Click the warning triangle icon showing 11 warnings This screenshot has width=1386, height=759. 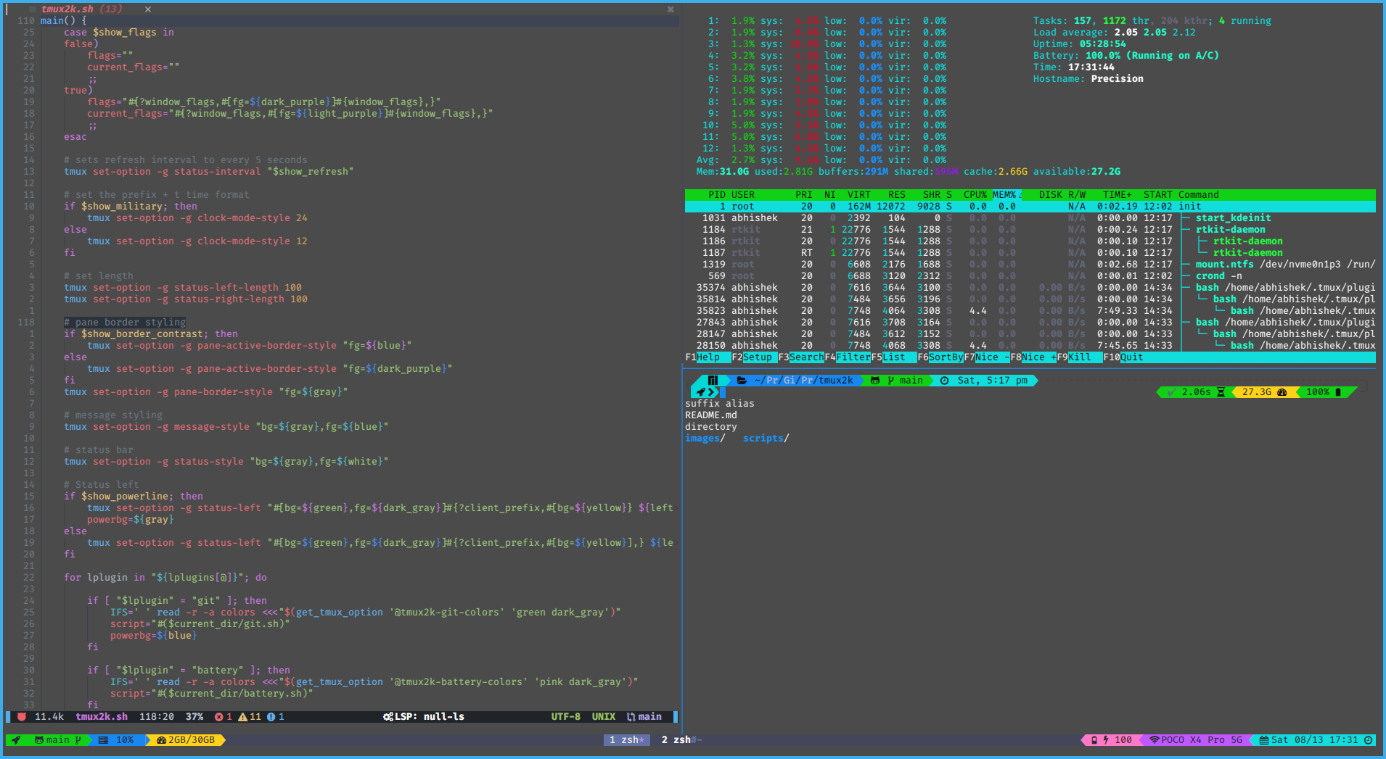click(x=242, y=716)
